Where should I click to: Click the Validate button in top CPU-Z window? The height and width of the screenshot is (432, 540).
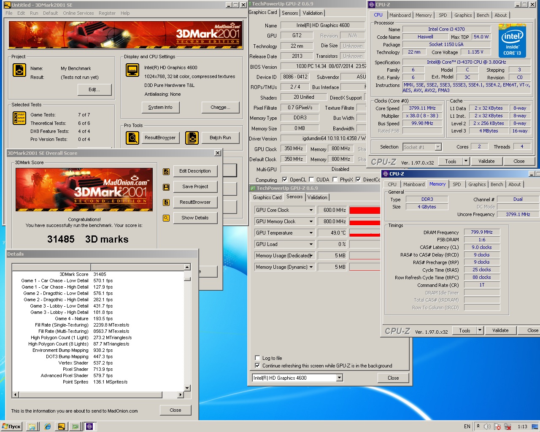[x=486, y=161]
